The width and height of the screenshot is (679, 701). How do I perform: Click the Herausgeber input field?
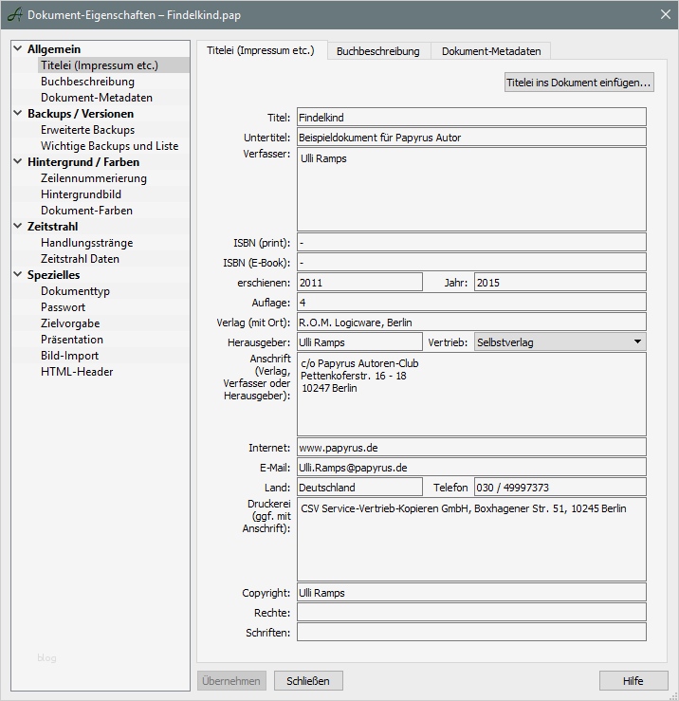(x=359, y=342)
